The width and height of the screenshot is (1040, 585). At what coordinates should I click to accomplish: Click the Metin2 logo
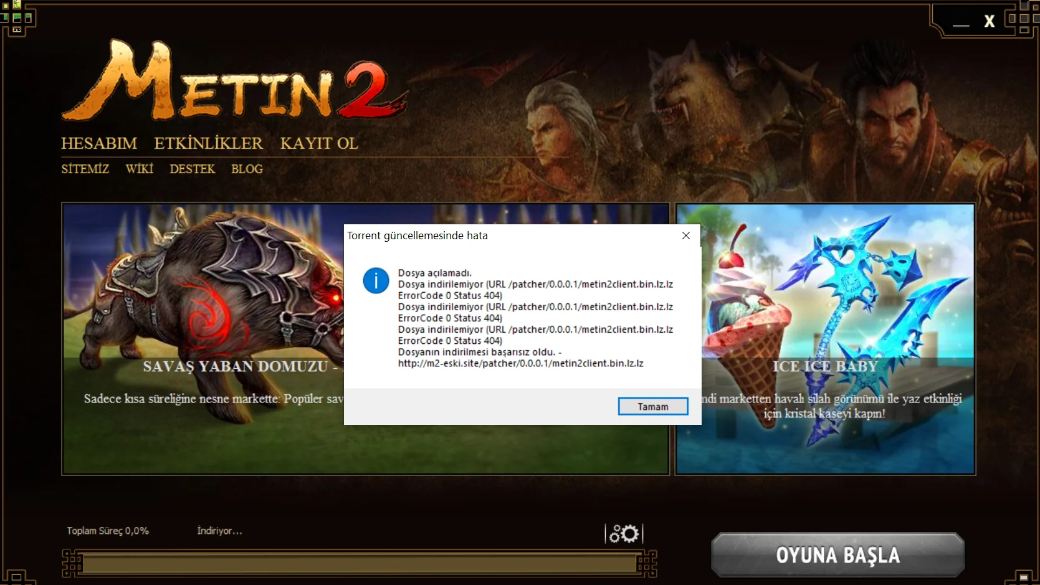pyautogui.click(x=234, y=82)
